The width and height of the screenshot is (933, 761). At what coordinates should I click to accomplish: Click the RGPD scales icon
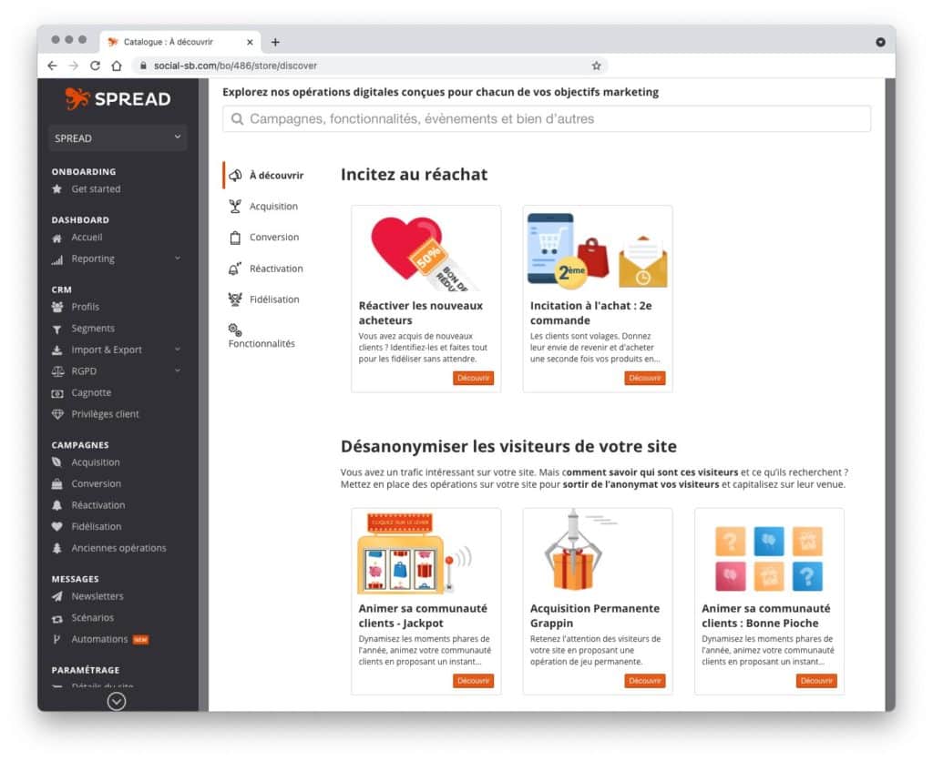57,371
